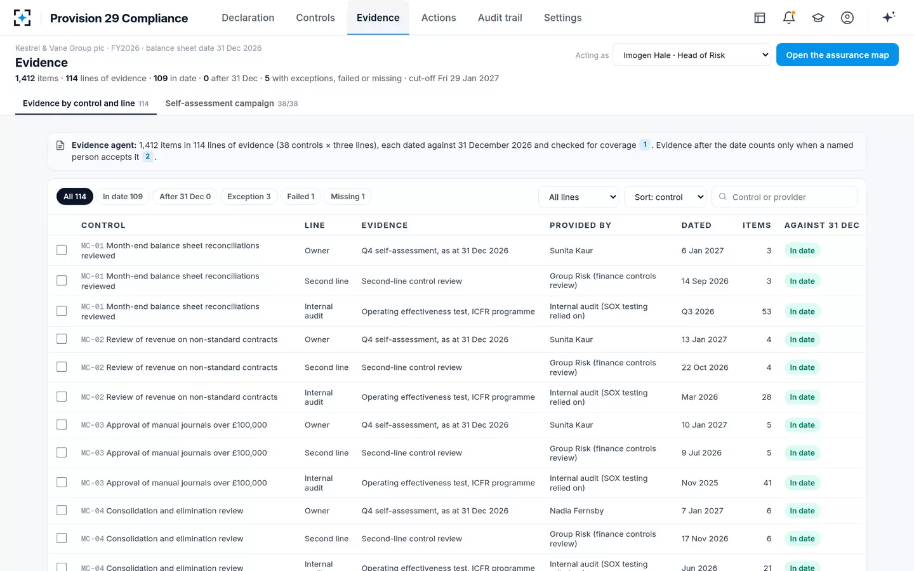Click the graduation cap learning icon
This screenshot has height=571, width=914.
tap(818, 18)
